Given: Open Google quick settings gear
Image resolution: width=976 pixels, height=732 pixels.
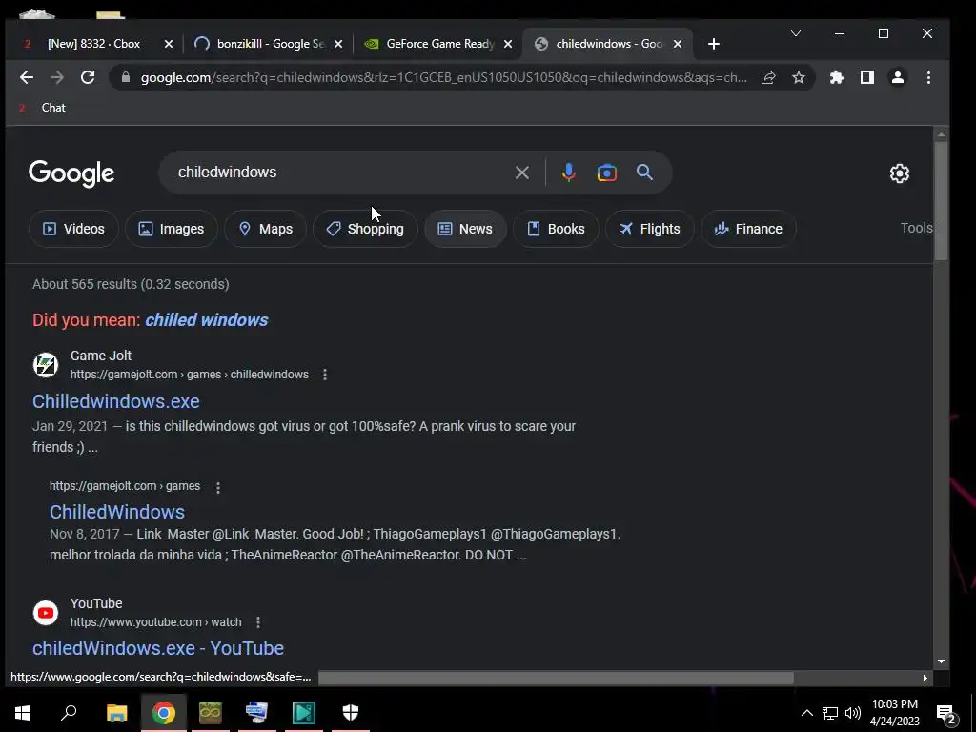Looking at the screenshot, I should pos(900,173).
